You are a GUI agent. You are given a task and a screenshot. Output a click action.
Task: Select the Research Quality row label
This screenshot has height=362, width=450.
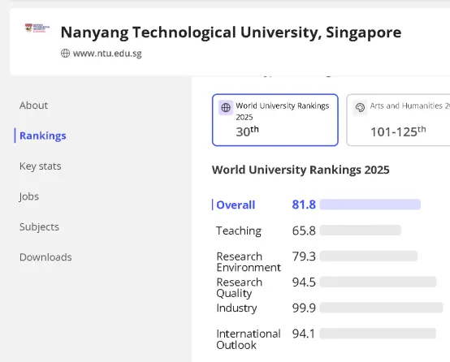click(240, 287)
